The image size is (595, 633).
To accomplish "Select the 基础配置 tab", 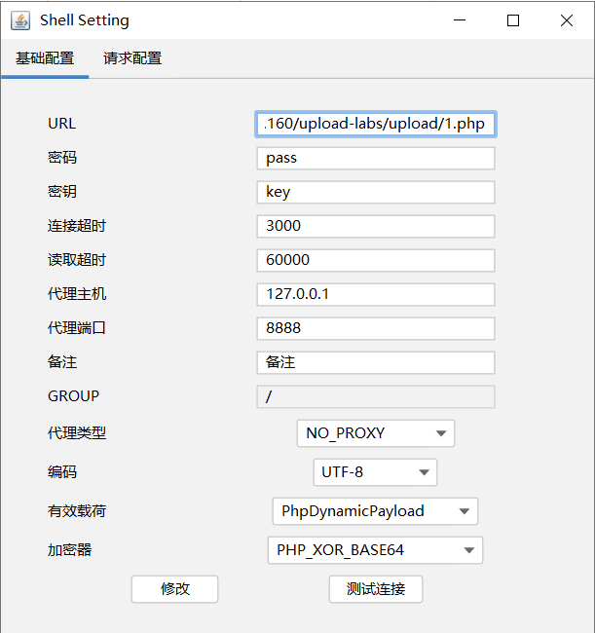I will pyautogui.click(x=45, y=58).
